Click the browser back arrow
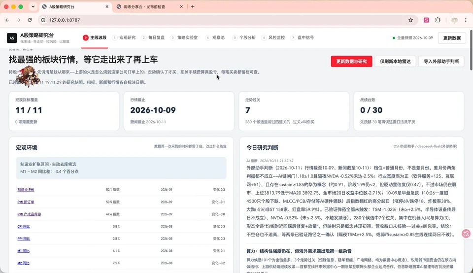473x273 pixels. pos(7,20)
